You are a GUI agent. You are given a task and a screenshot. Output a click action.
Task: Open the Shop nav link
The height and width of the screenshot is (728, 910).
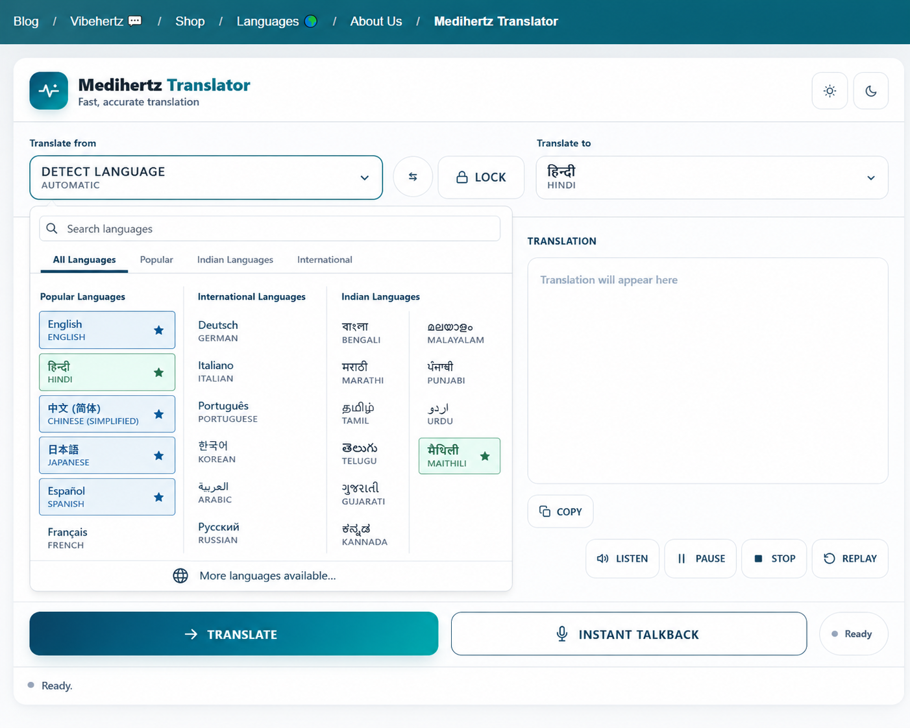(x=190, y=21)
